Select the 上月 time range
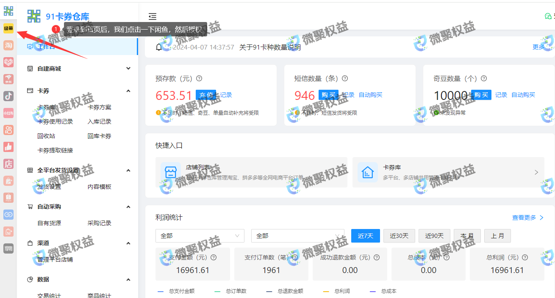 tap(498, 236)
